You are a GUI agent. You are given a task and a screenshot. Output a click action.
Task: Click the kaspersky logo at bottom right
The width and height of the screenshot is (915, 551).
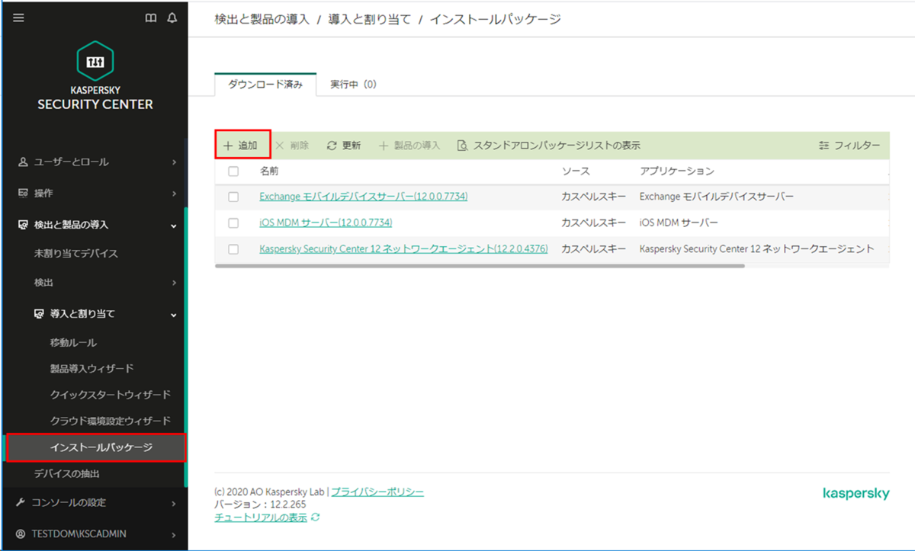856,494
